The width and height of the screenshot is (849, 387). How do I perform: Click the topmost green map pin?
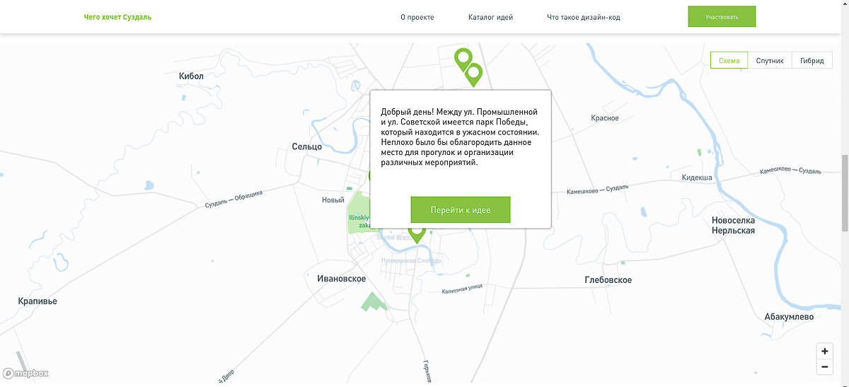click(463, 58)
